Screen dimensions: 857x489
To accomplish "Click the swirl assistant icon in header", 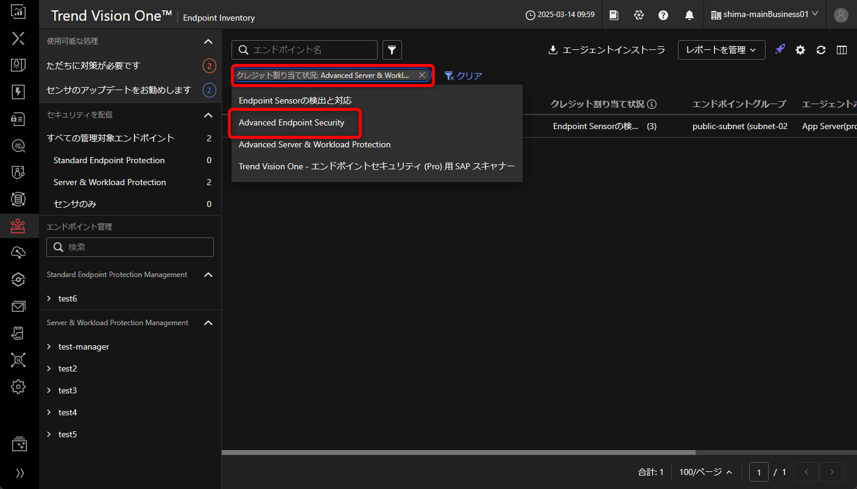I will [639, 15].
